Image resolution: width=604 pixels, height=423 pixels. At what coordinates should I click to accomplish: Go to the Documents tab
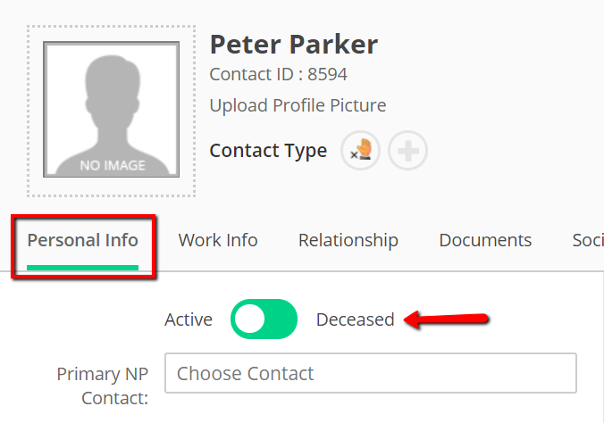pyautogui.click(x=485, y=240)
